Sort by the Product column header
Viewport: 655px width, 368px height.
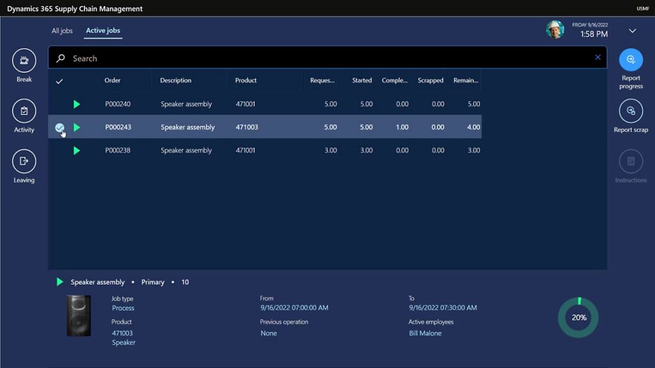pyautogui.click(x=246, y=80)
